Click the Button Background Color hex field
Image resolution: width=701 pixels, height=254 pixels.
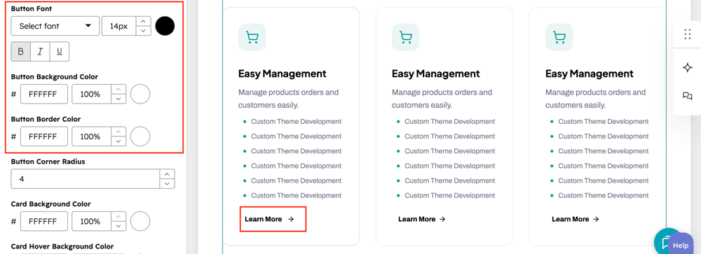pos(43,94)
